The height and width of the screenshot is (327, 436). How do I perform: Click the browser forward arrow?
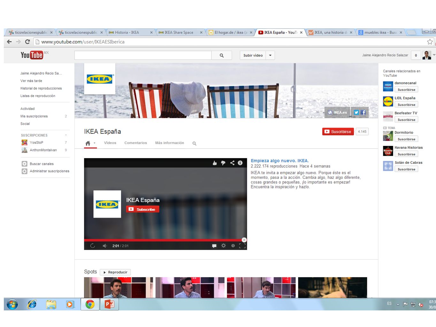(x=18, y=42)
